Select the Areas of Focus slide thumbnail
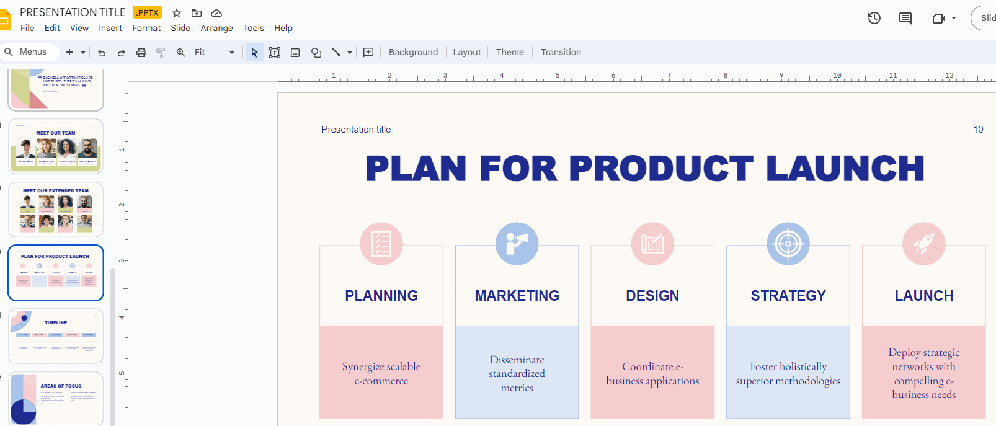 (x=56, y=399)
